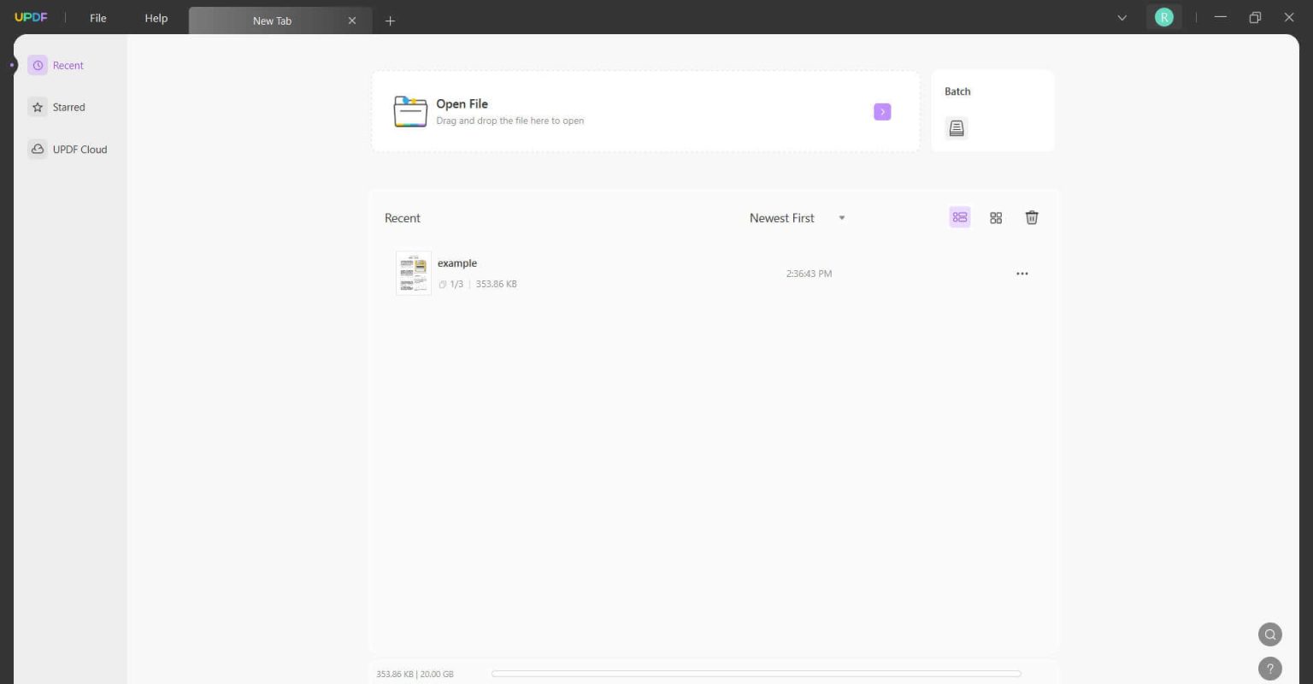Select the Starred section in sidebar
This screenshot has width=1313, height=684.
pos(68,107)
